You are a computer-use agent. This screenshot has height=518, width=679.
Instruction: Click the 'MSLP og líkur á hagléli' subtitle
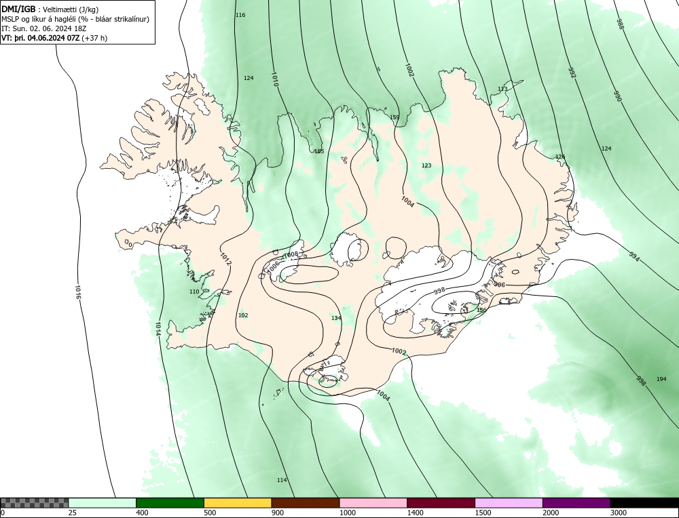75,19
